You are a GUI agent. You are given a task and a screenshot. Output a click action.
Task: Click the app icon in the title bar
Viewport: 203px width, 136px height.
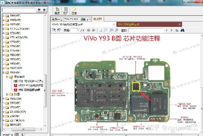(x=2, y=3)
